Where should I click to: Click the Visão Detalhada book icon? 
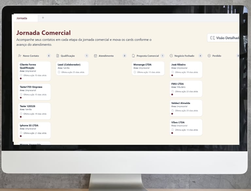(x=212, y=38)
